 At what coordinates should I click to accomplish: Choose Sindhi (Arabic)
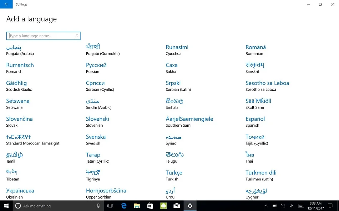98,104
